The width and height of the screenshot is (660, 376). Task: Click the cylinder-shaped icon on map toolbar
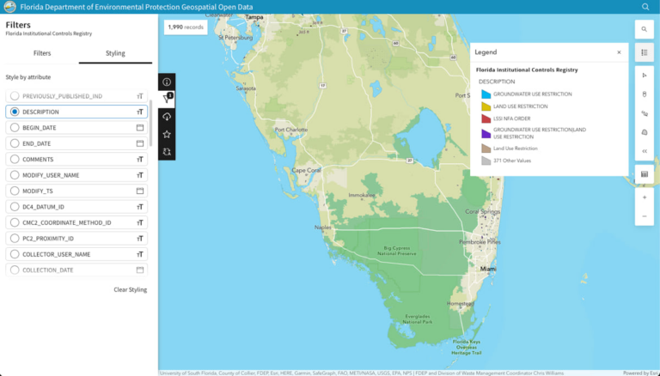644,94
